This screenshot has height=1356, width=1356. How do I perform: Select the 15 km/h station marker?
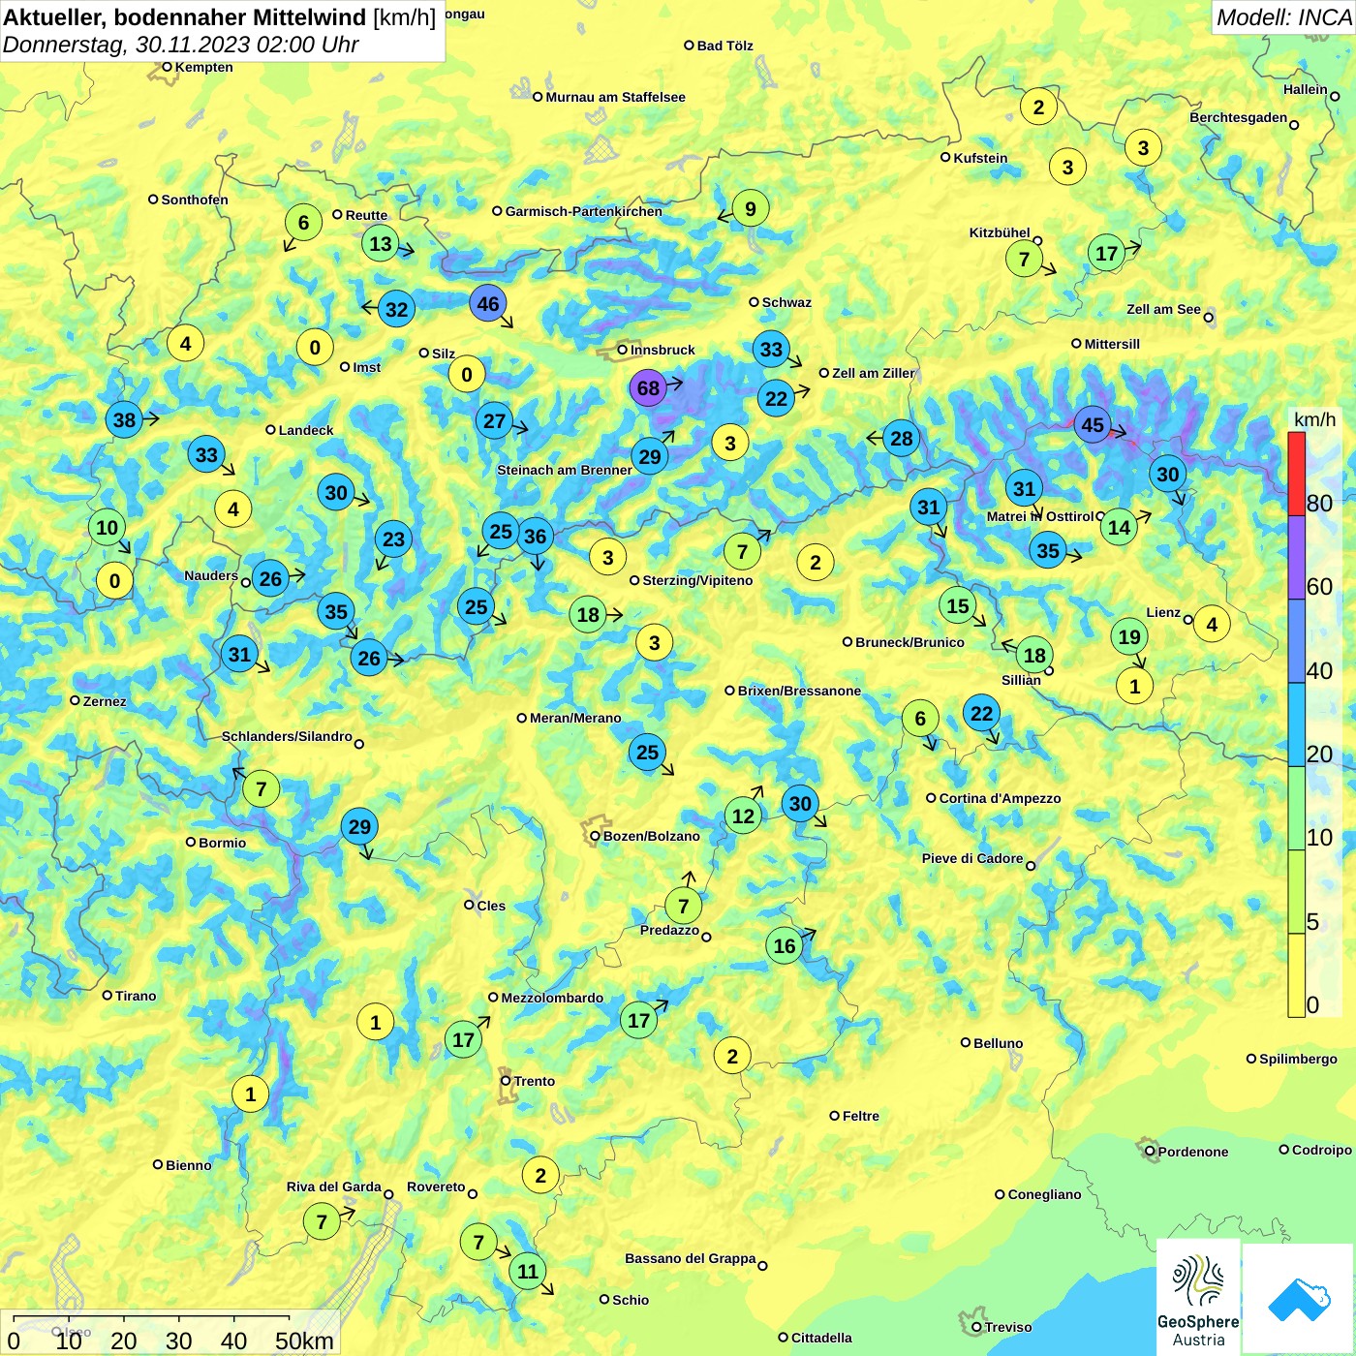coord(958,606)
